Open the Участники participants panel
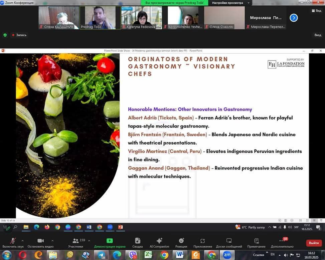 pos(76,241)
